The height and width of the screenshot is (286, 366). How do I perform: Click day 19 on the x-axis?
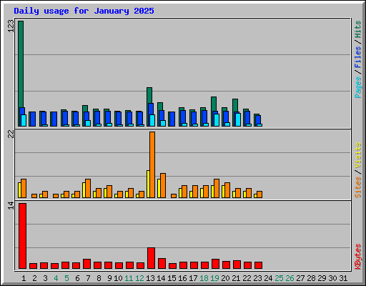tap(214, 278)
